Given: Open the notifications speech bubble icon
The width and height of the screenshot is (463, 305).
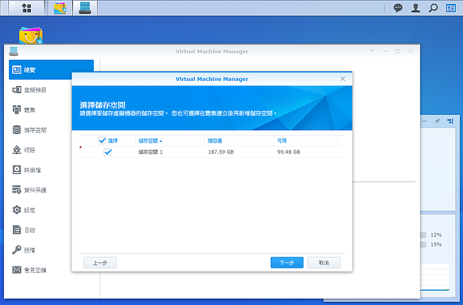Looking at the screenshot, I should (398, 8).
